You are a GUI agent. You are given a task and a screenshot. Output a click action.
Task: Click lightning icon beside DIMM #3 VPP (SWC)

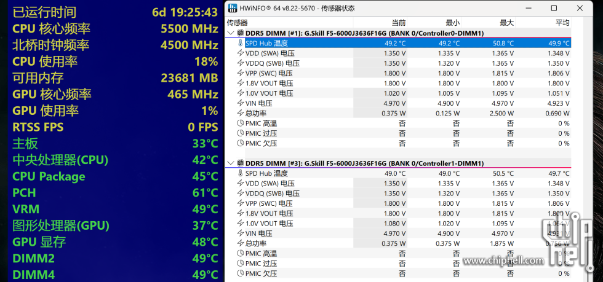(241, 203)
